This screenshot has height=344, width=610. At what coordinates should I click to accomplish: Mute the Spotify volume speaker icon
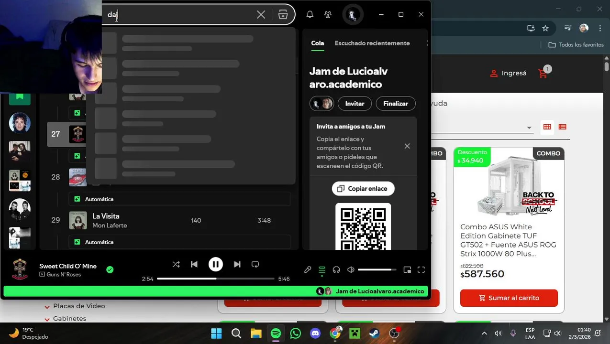351,270
